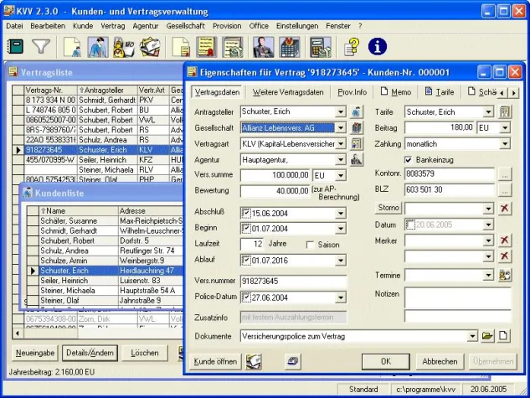Screen dimensions: 530x398
Task: Click the calendar icon next to Termine
Action: [x=504, y=275]
